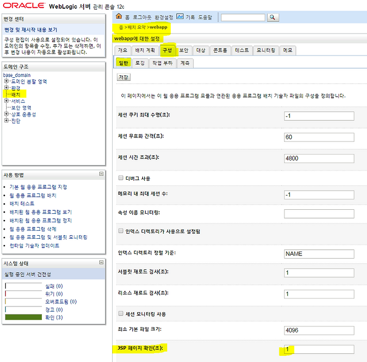Select 보안 영역 in domain tree
Screen dimensions: 367x362
click(21, 107)
